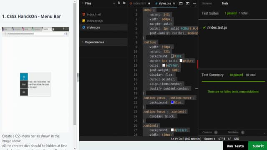Click the white border color swatch
Image resolution: width=267 pixels, height=150 pixels.
pos(181,60)
